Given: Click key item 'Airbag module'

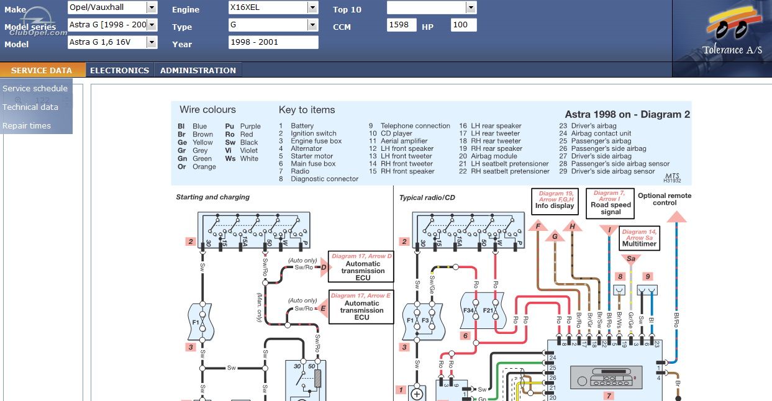Looking at the screenshot, I should click(494, 156).
